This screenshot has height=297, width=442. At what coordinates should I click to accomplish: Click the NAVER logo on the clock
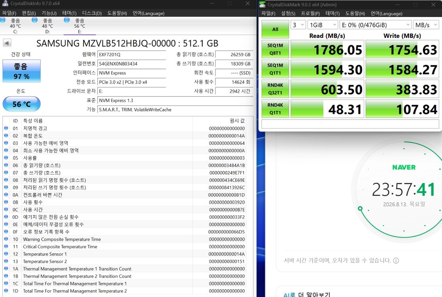point(404,168)
